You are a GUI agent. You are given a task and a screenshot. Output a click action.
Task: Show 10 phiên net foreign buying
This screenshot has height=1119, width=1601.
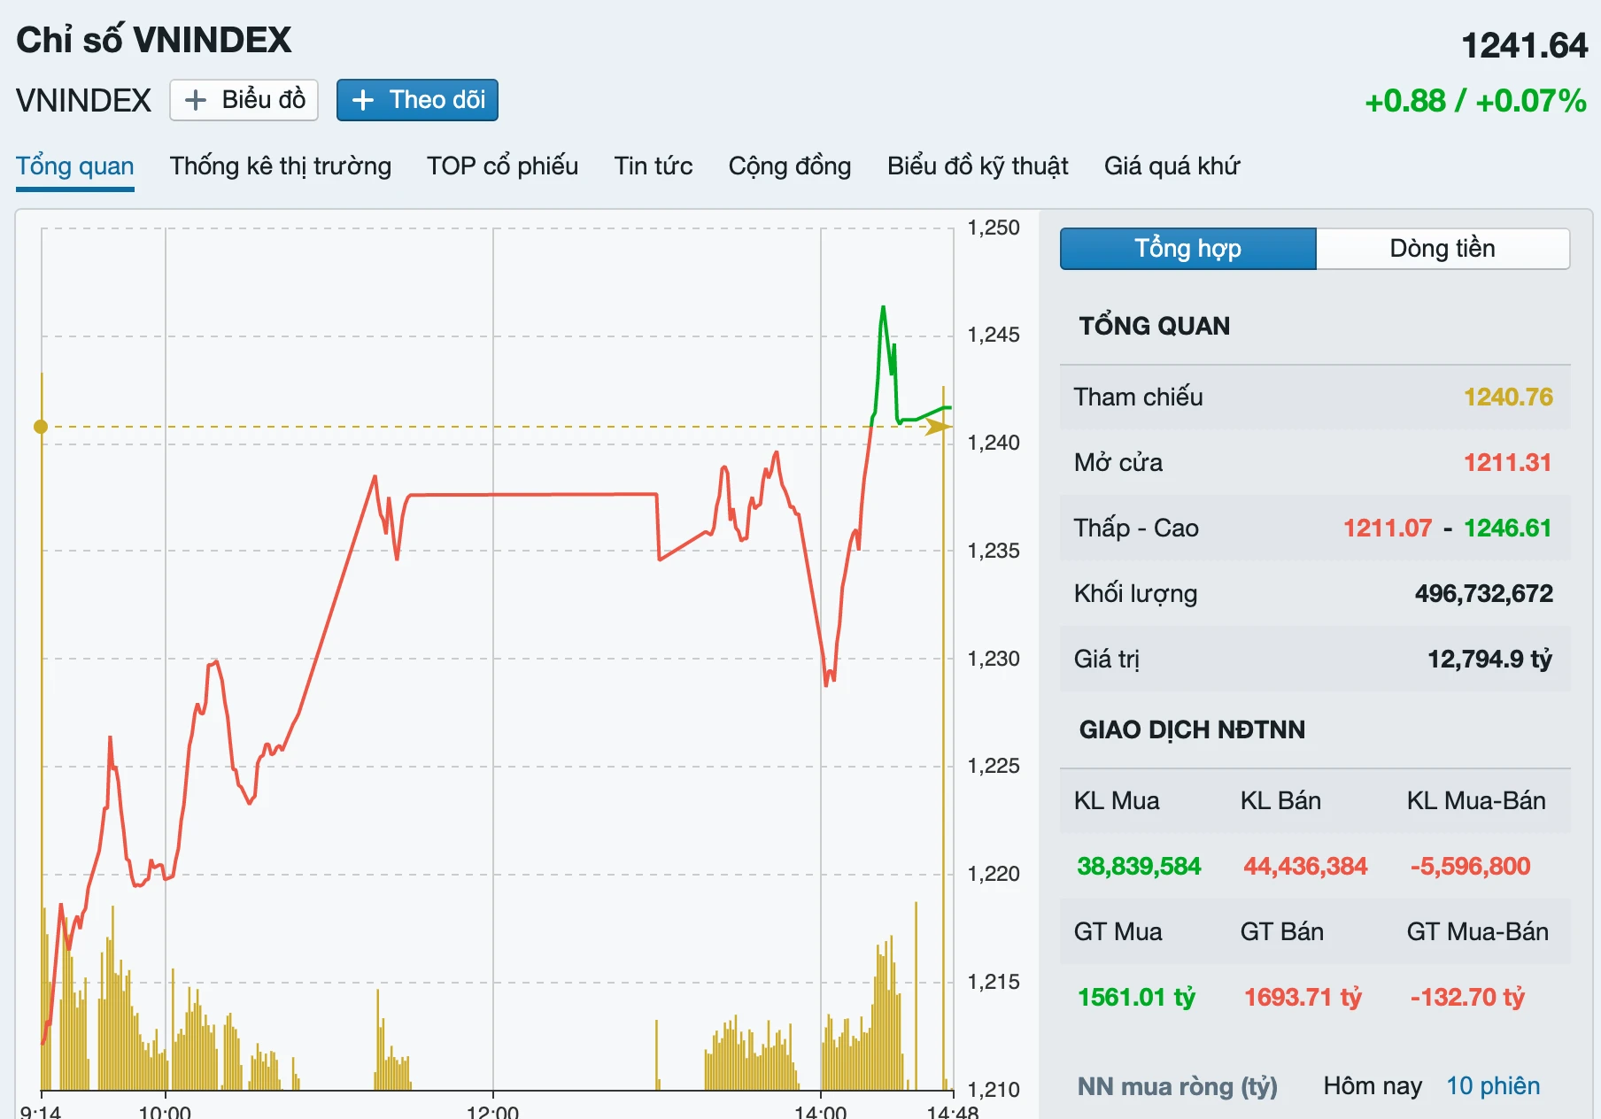point(1492,1086)
